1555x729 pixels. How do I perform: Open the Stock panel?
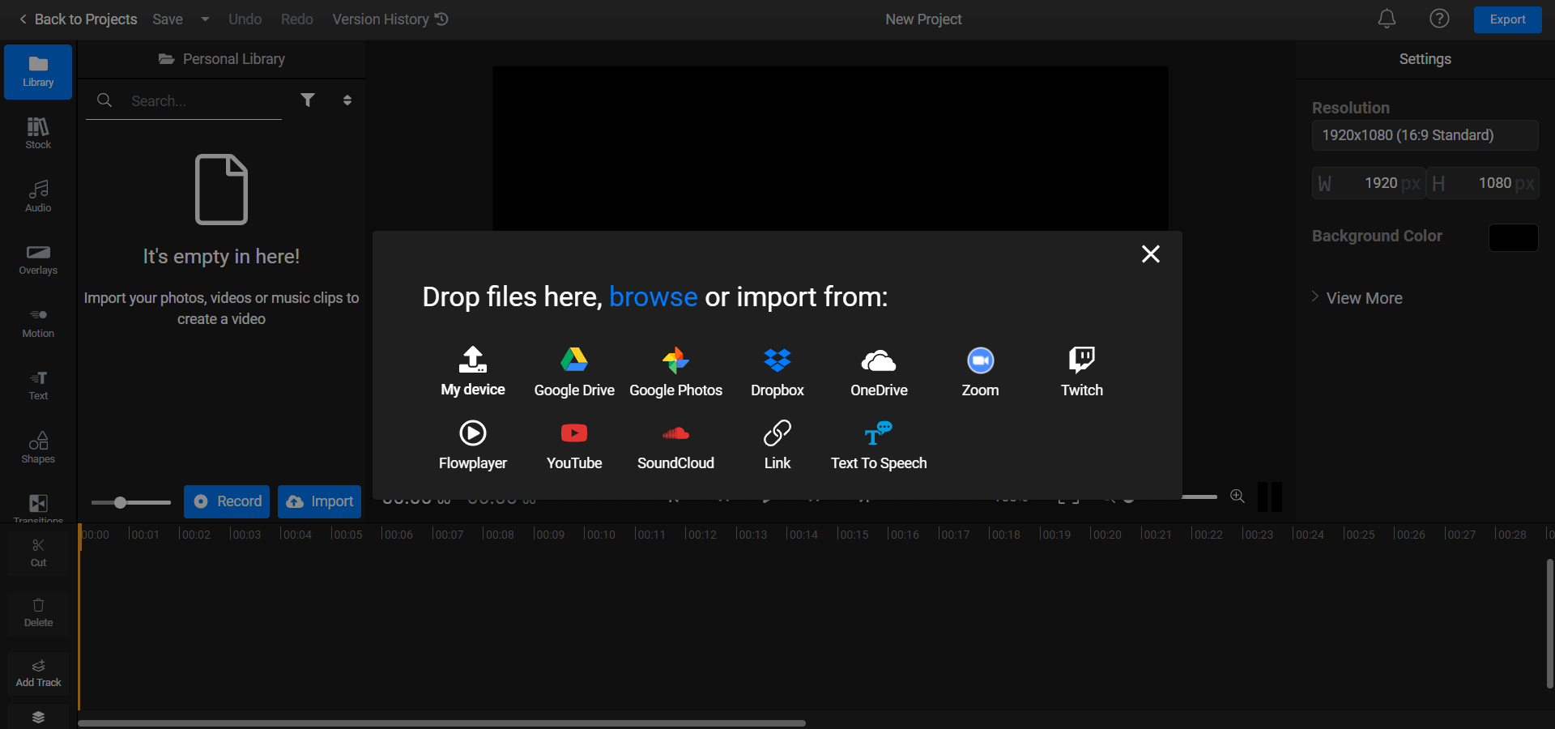pyautogui.click(x=38, y=134)
